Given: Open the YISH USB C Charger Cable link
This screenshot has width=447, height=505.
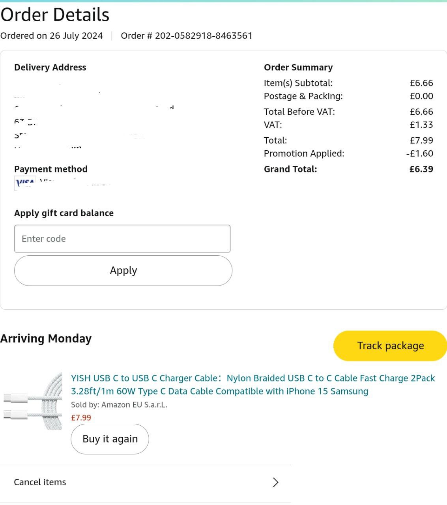Looking at the screenshot, I should tap(252, 385).
